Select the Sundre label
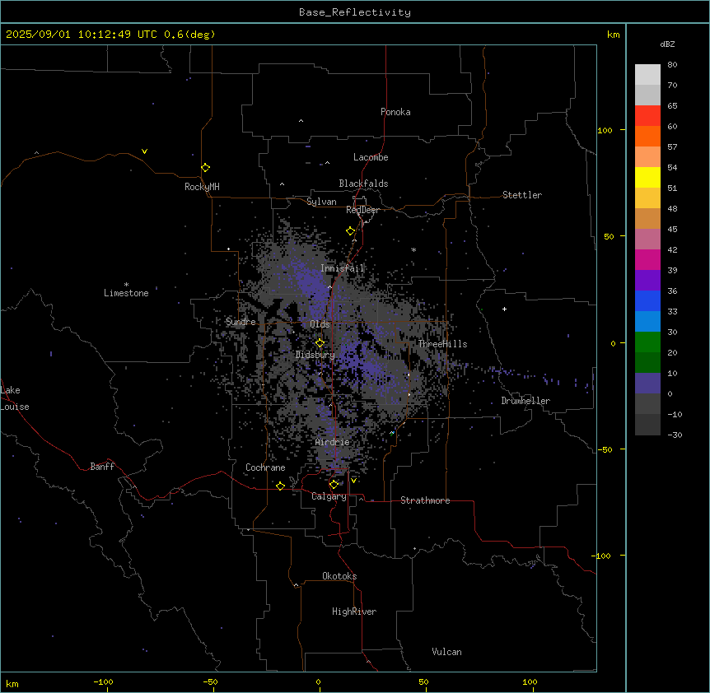 point(241,322)
